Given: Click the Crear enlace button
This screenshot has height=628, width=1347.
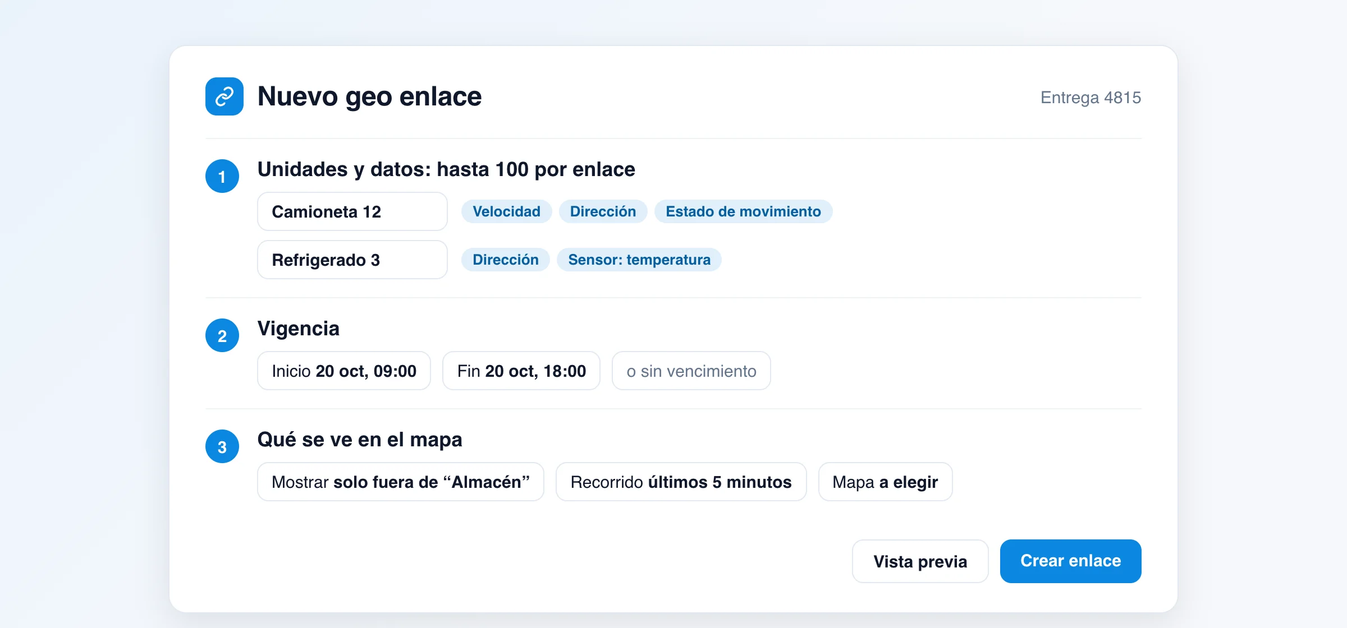Looking at the screenshot, I should pyautogui.click(x=1071, y=561).
